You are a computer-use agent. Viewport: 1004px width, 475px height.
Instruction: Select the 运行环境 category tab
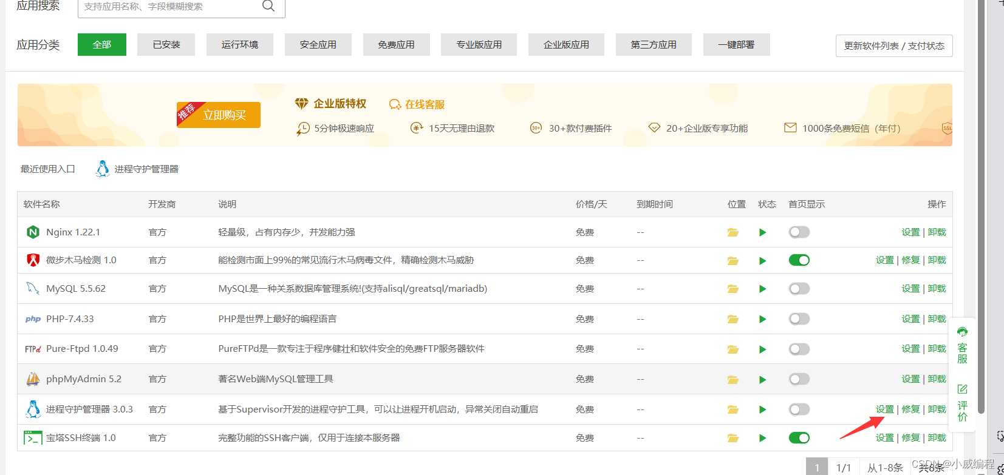click(240, 44)
